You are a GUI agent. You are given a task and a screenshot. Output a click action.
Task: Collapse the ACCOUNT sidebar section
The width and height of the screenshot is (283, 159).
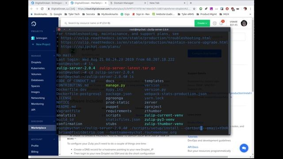tap(54, 139)
